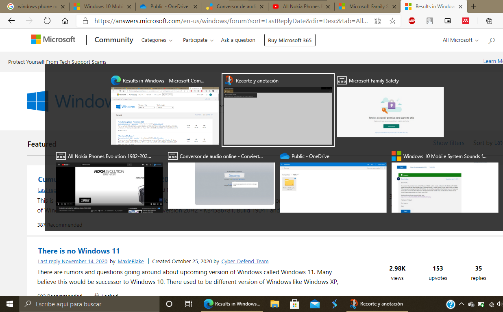The height and width of the screenshot is (312, 503).
Task: Open the ABP Adblock Plus extension
Action: point(412,21)
